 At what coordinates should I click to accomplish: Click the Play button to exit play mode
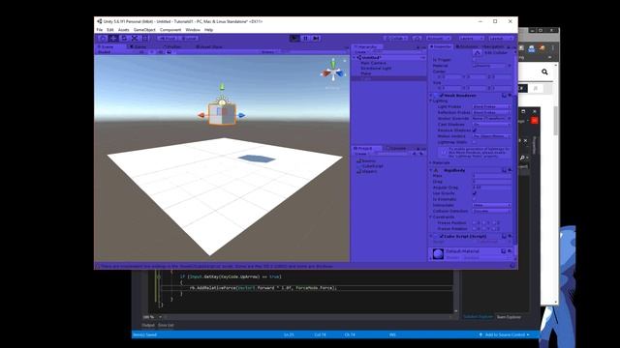coord(294,39)
